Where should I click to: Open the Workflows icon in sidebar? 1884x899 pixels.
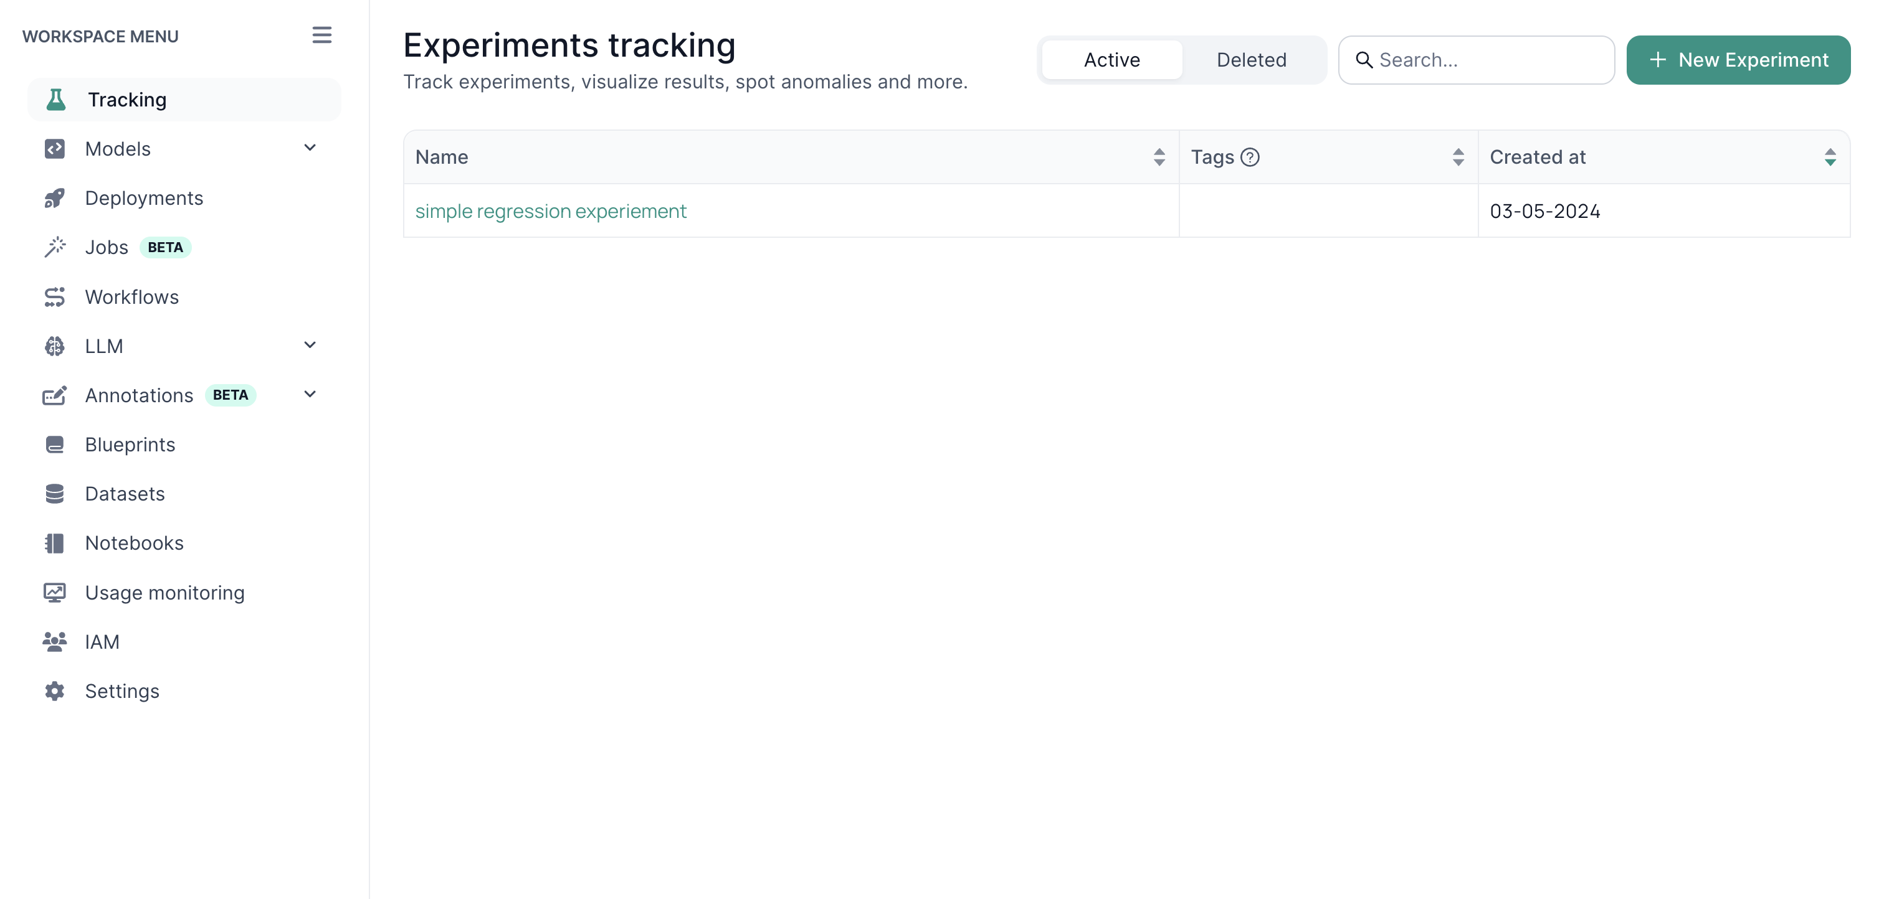point(55,296)
